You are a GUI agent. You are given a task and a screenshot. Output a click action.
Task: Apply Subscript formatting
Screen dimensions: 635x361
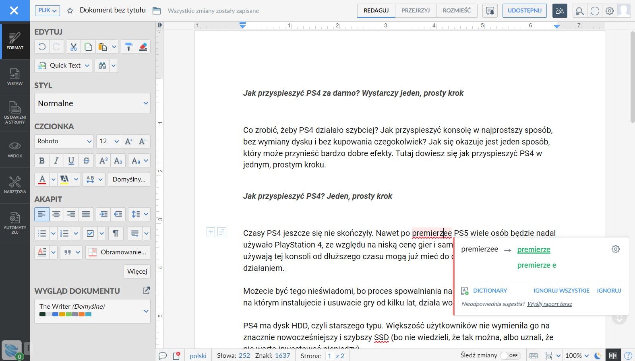[118, 161]
